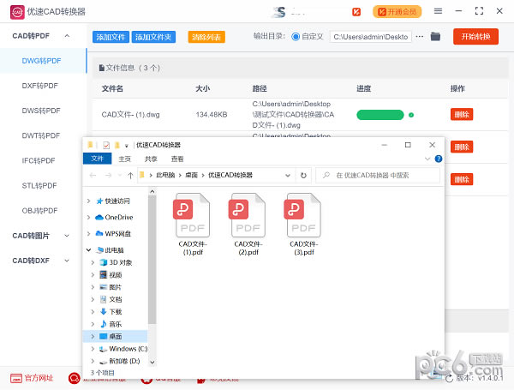Image resolution: width=514 pixels, height=390 pixels.
Task: Switch to the 查看 ribbon tab
Action: (x=177, y=159)
